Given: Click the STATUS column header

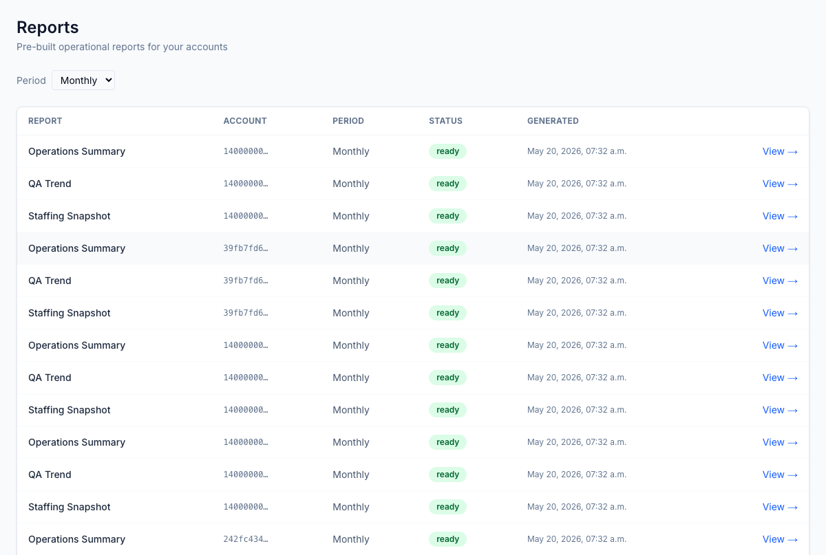Looking at the screenshot, I should [x=445, y=121].
